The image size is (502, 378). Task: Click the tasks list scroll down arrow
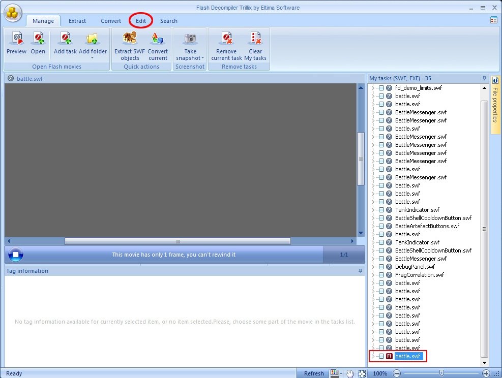484,362
